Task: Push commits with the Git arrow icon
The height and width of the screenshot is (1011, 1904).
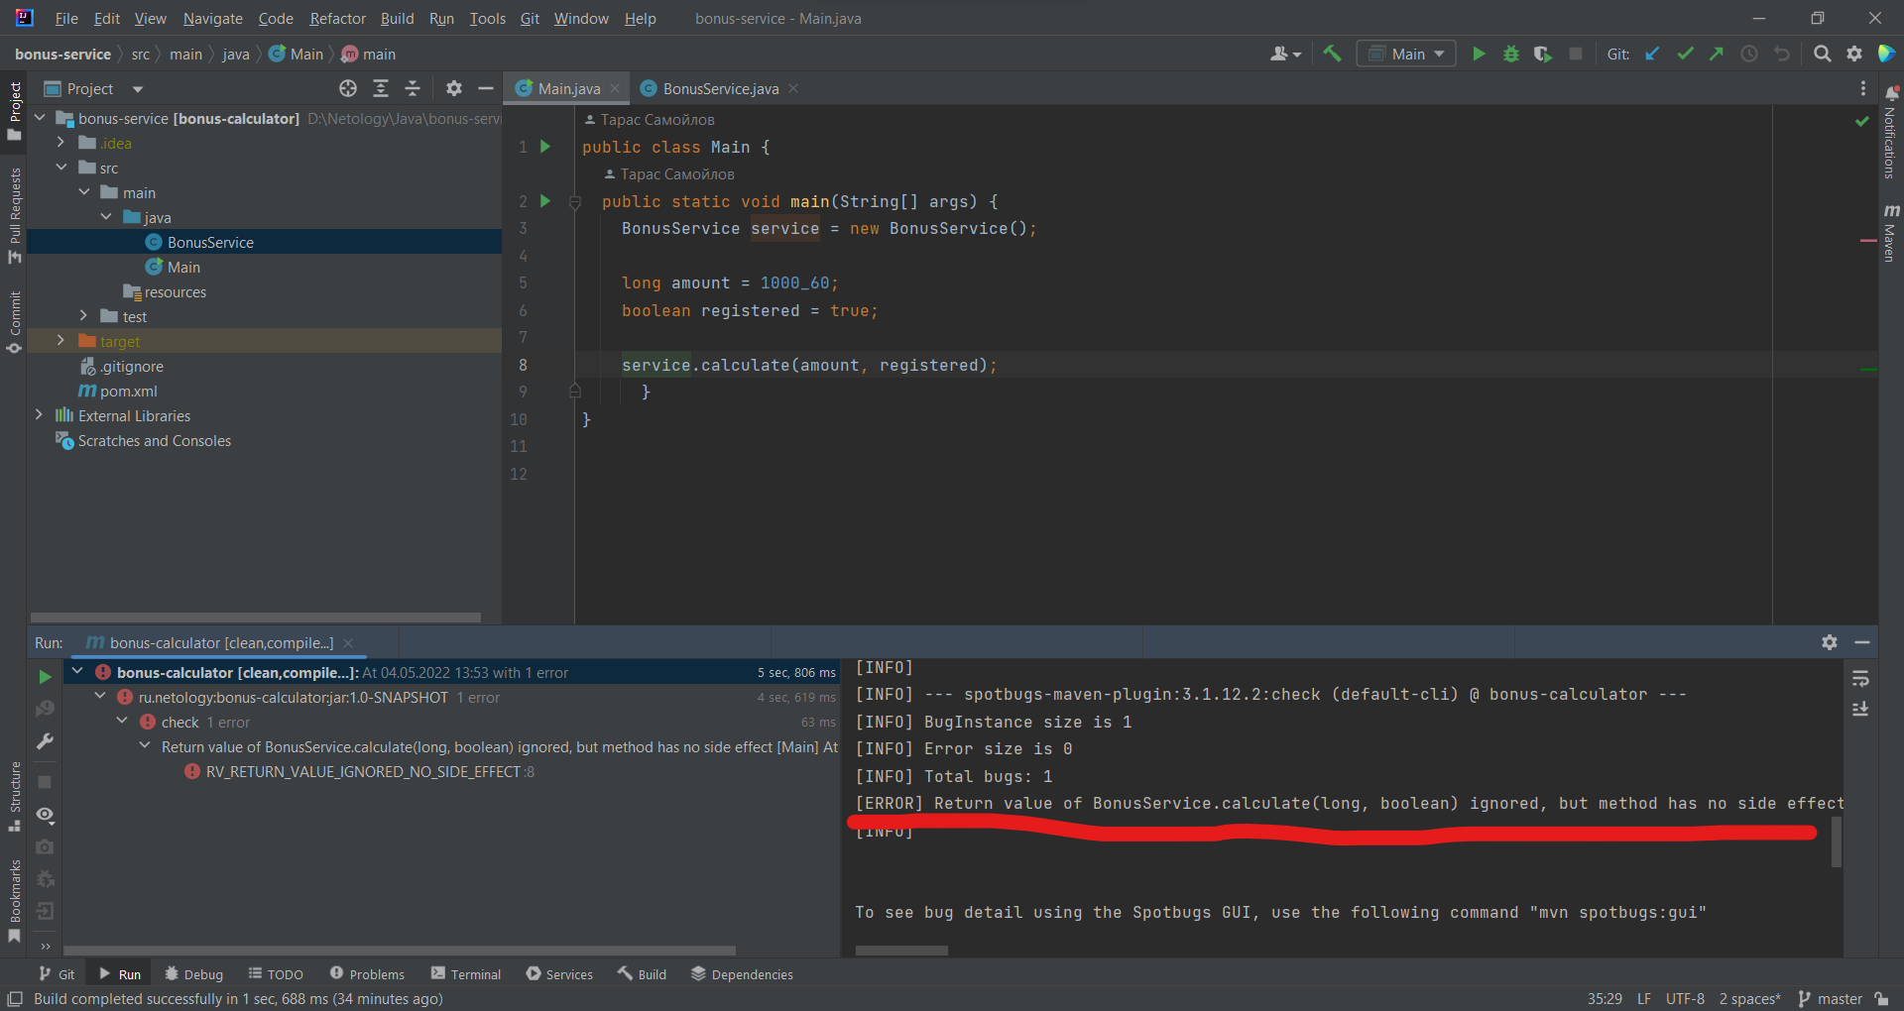Action: pos(1717,54)
